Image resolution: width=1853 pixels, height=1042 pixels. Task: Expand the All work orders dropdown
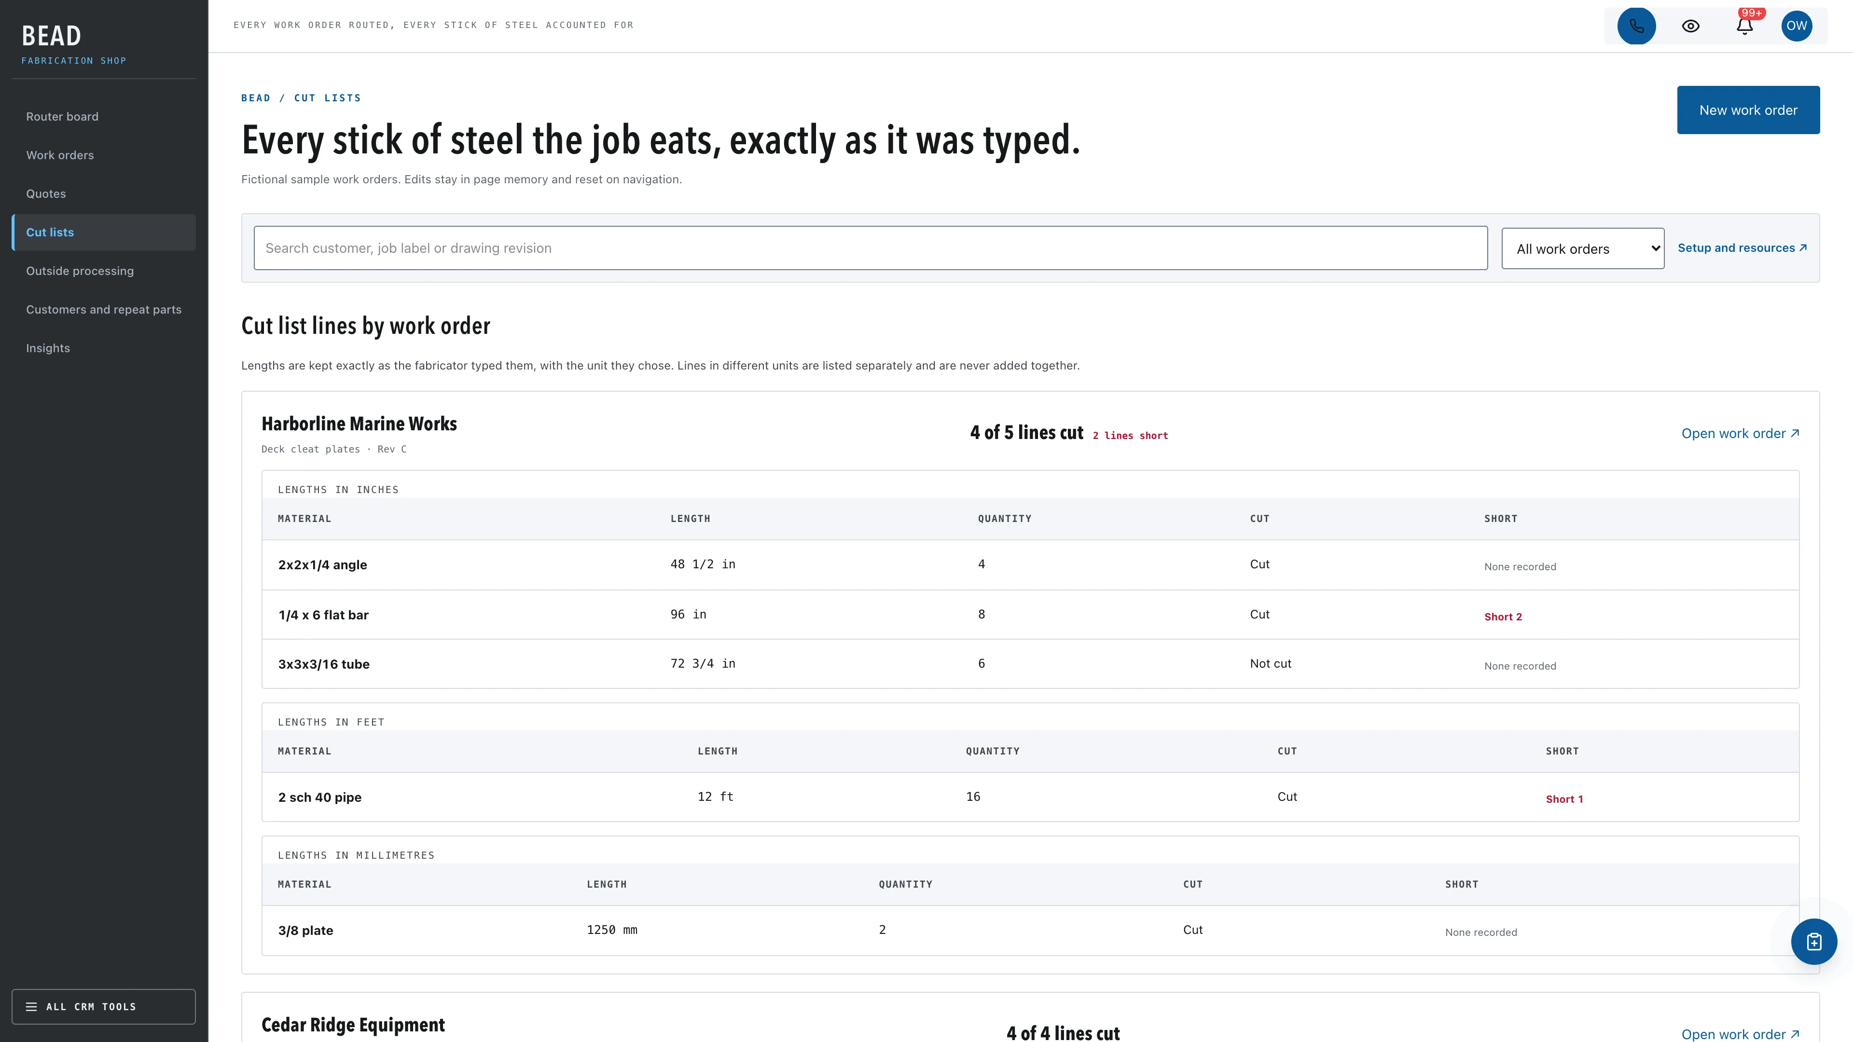[x=1583, y=249]
